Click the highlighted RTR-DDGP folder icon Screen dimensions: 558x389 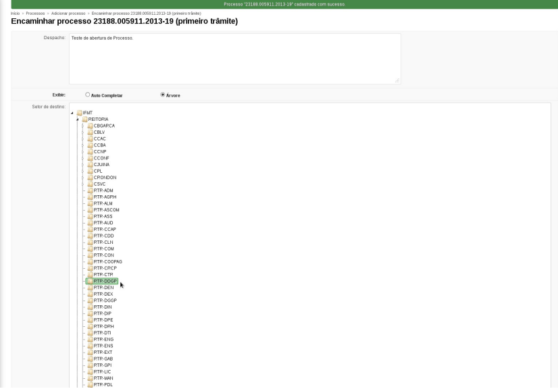click(x=91, y=281)
